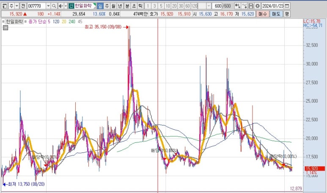Click the speaker sound alert icon

60,6
